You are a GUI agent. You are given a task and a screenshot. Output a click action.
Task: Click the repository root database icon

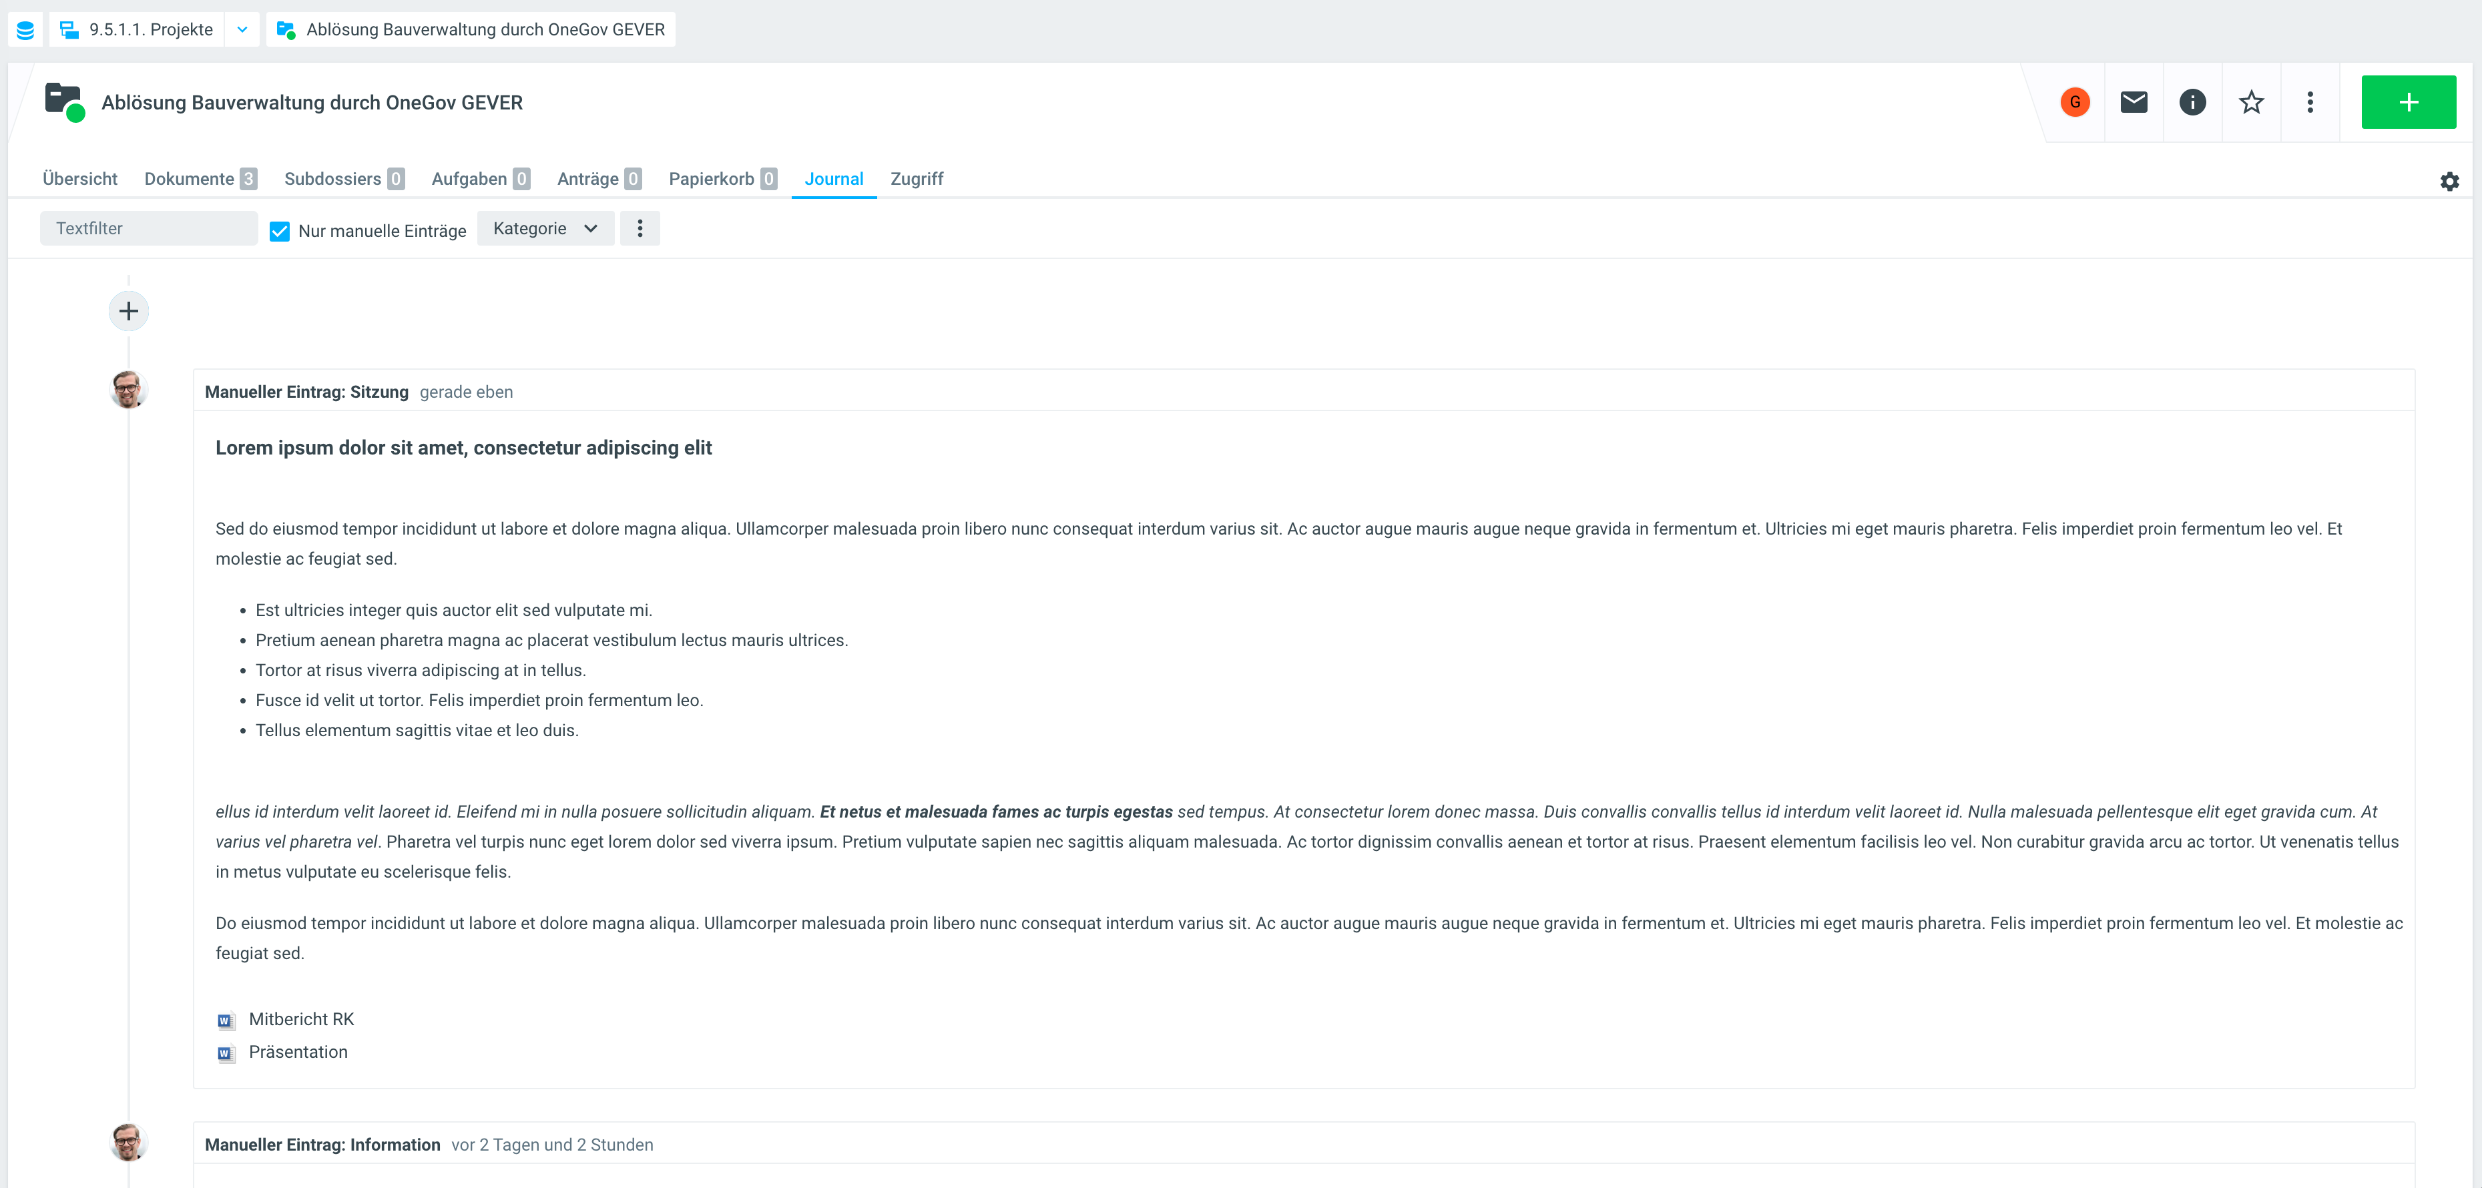[x=26, y=30]
